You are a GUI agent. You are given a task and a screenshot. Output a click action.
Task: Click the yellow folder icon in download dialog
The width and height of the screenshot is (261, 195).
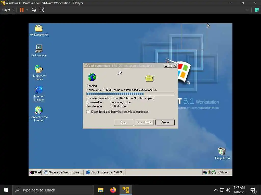click(x=149, y=78)
